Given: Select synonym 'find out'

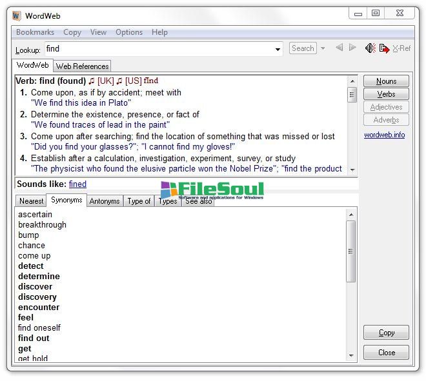Looking at the screenshot, I should point(34,338).
